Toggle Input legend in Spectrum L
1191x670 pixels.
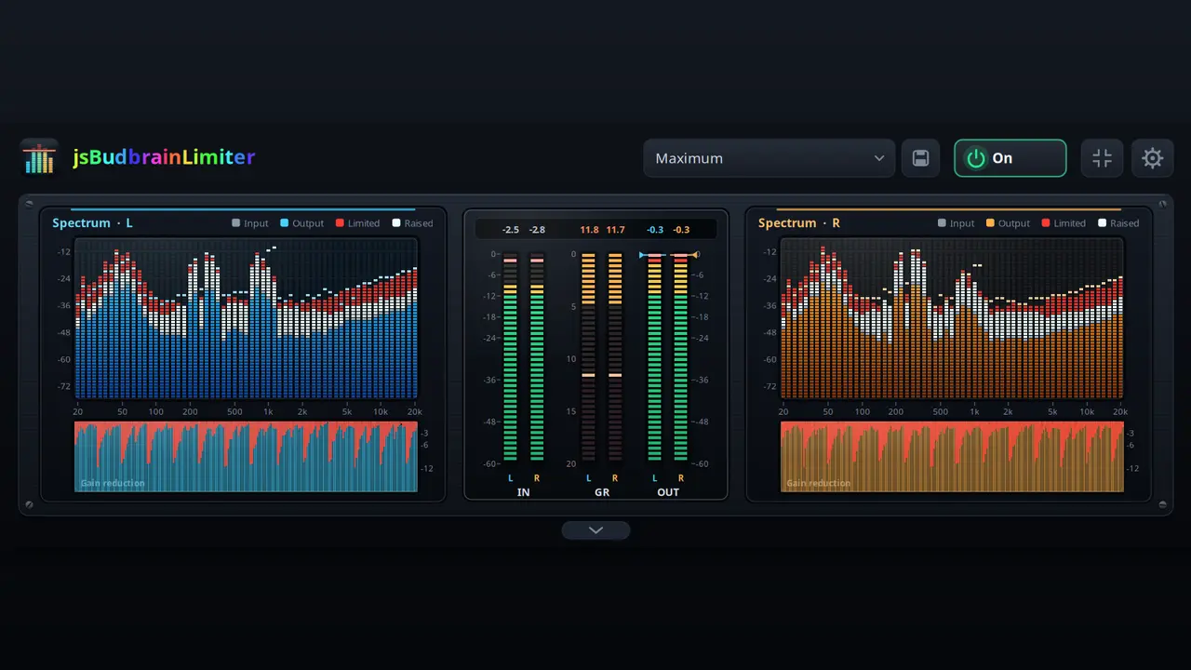coord(249,223)
